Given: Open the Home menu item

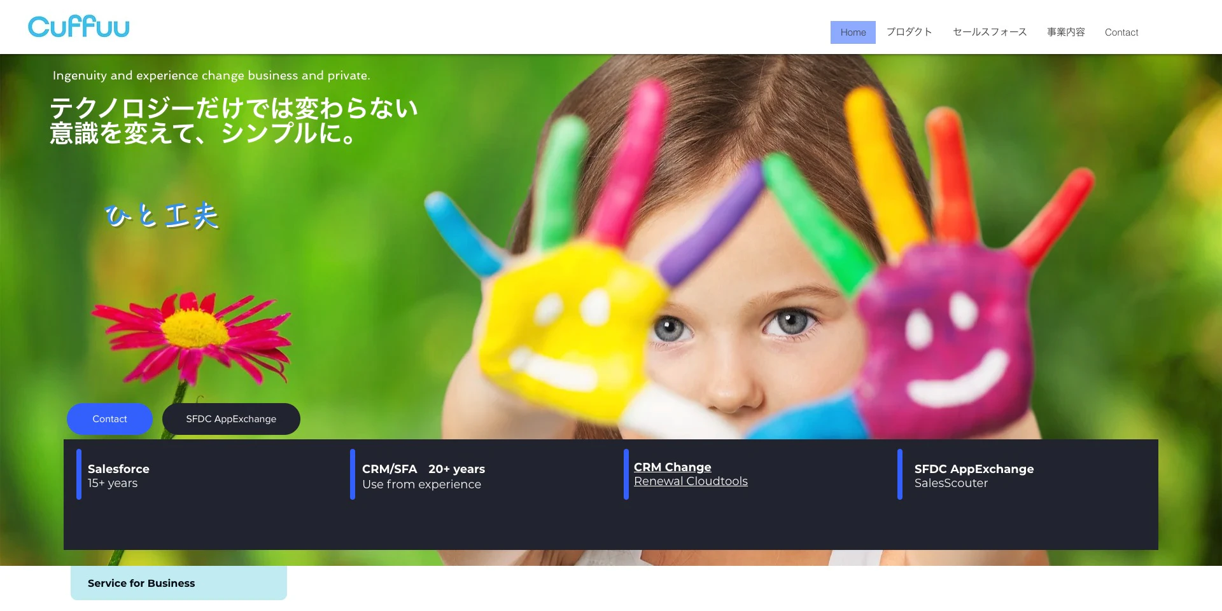Looking at the screenshot, I should point(853,32).
